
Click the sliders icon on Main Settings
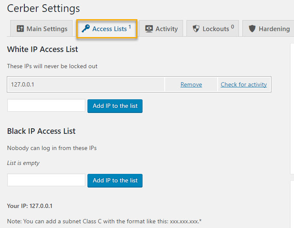coord(20,29)
